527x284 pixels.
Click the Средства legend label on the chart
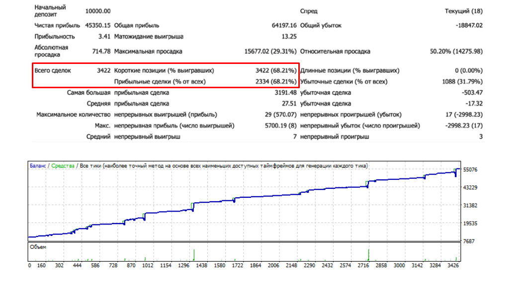click(x=63, y=166)
